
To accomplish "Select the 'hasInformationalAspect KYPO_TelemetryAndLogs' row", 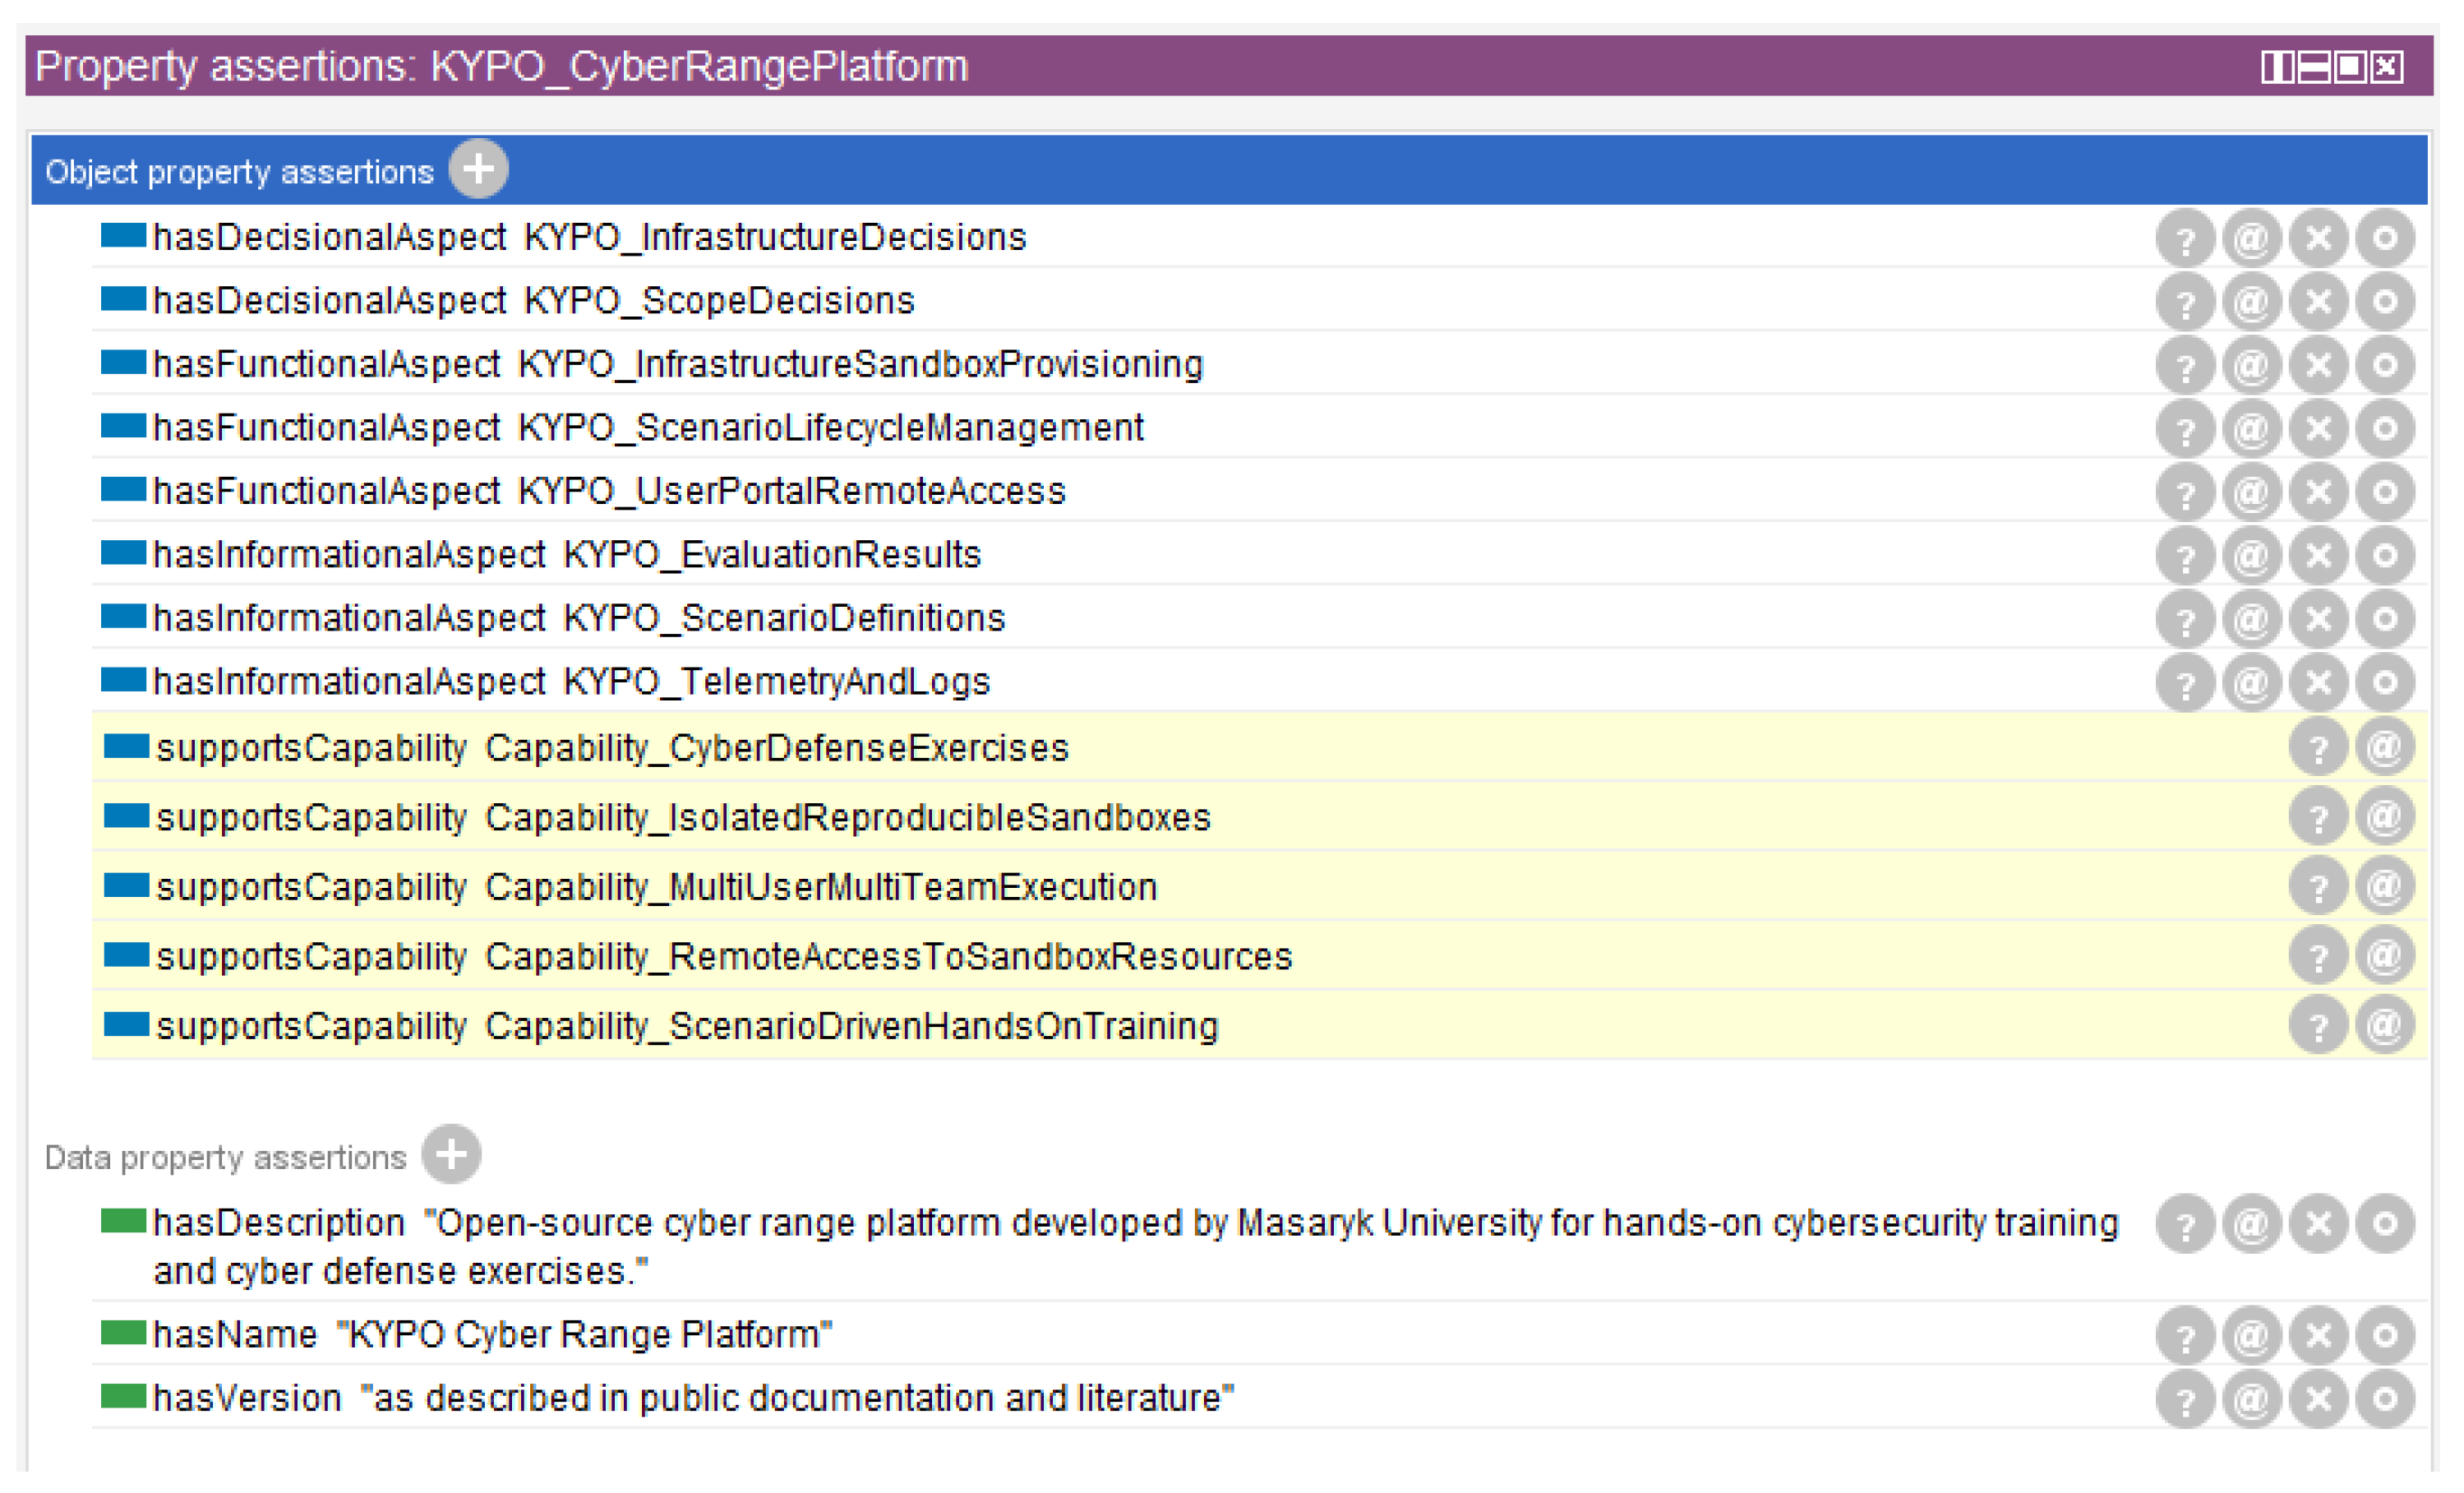I will pyautogui.click(x=1259, y=682).
